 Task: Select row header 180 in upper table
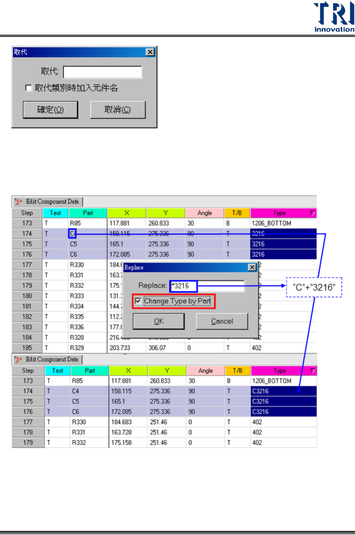[x=27, y=296]
